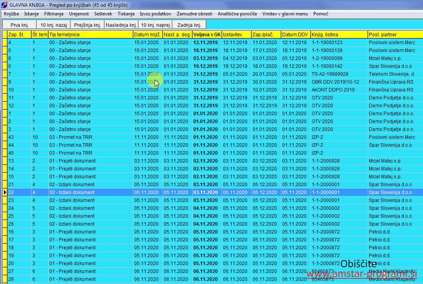Viewport: 423px width, 284px height.
Task: Click Vrnitev v glavni menu
Action: tap(285, 14)
